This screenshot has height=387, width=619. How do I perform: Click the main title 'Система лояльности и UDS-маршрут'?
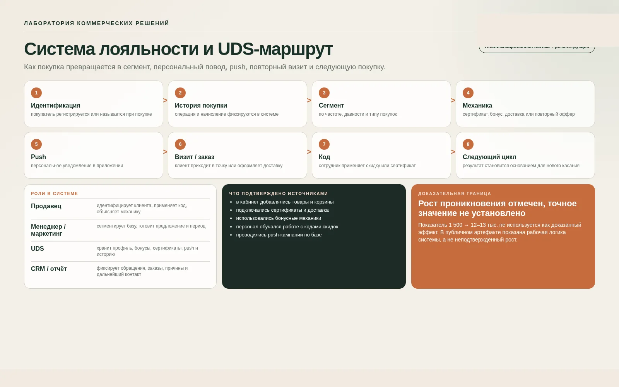178,49
